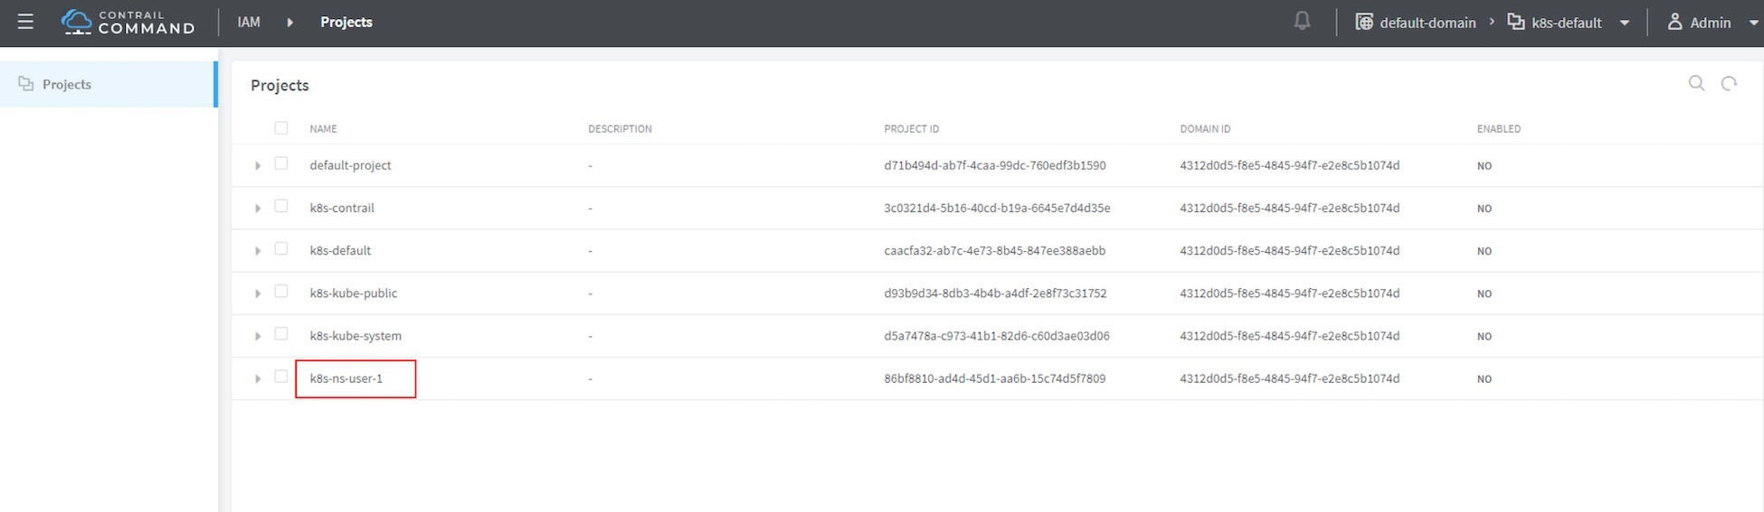Check the k8s-kube-system row checkbox
Viewport: 1764px width, 512px height.
click(281, 334)
